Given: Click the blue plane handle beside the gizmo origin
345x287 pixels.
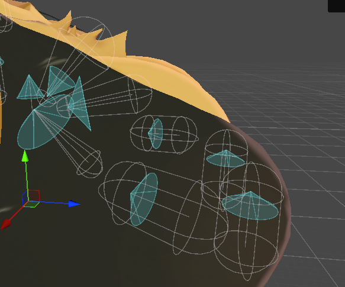Looking at the screenshot, I should [x=25, y=196].
